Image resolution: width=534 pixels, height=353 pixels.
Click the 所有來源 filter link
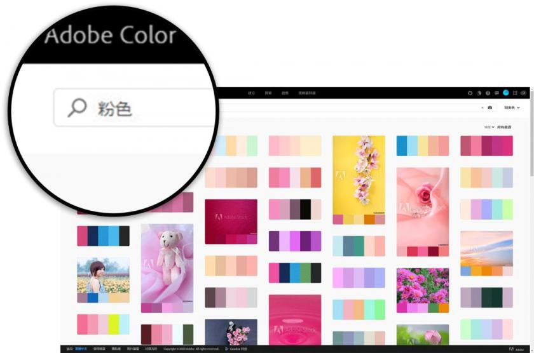(503, 127)
